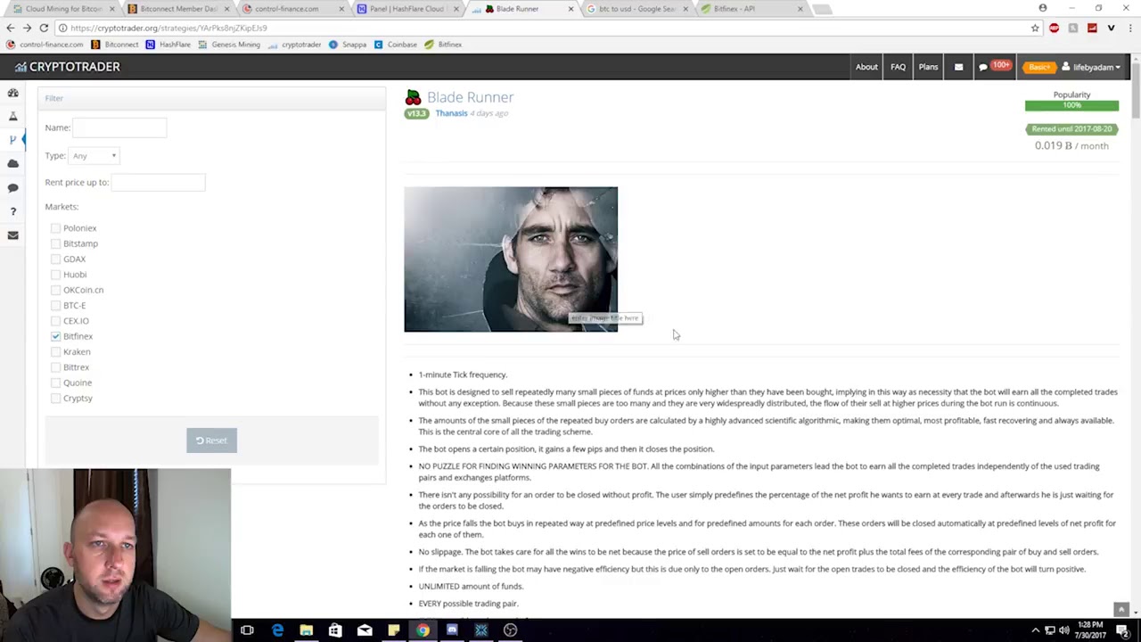Check the Cryptsy market checkbox
Screen dimensions: 1141x642
pos(55,399)
